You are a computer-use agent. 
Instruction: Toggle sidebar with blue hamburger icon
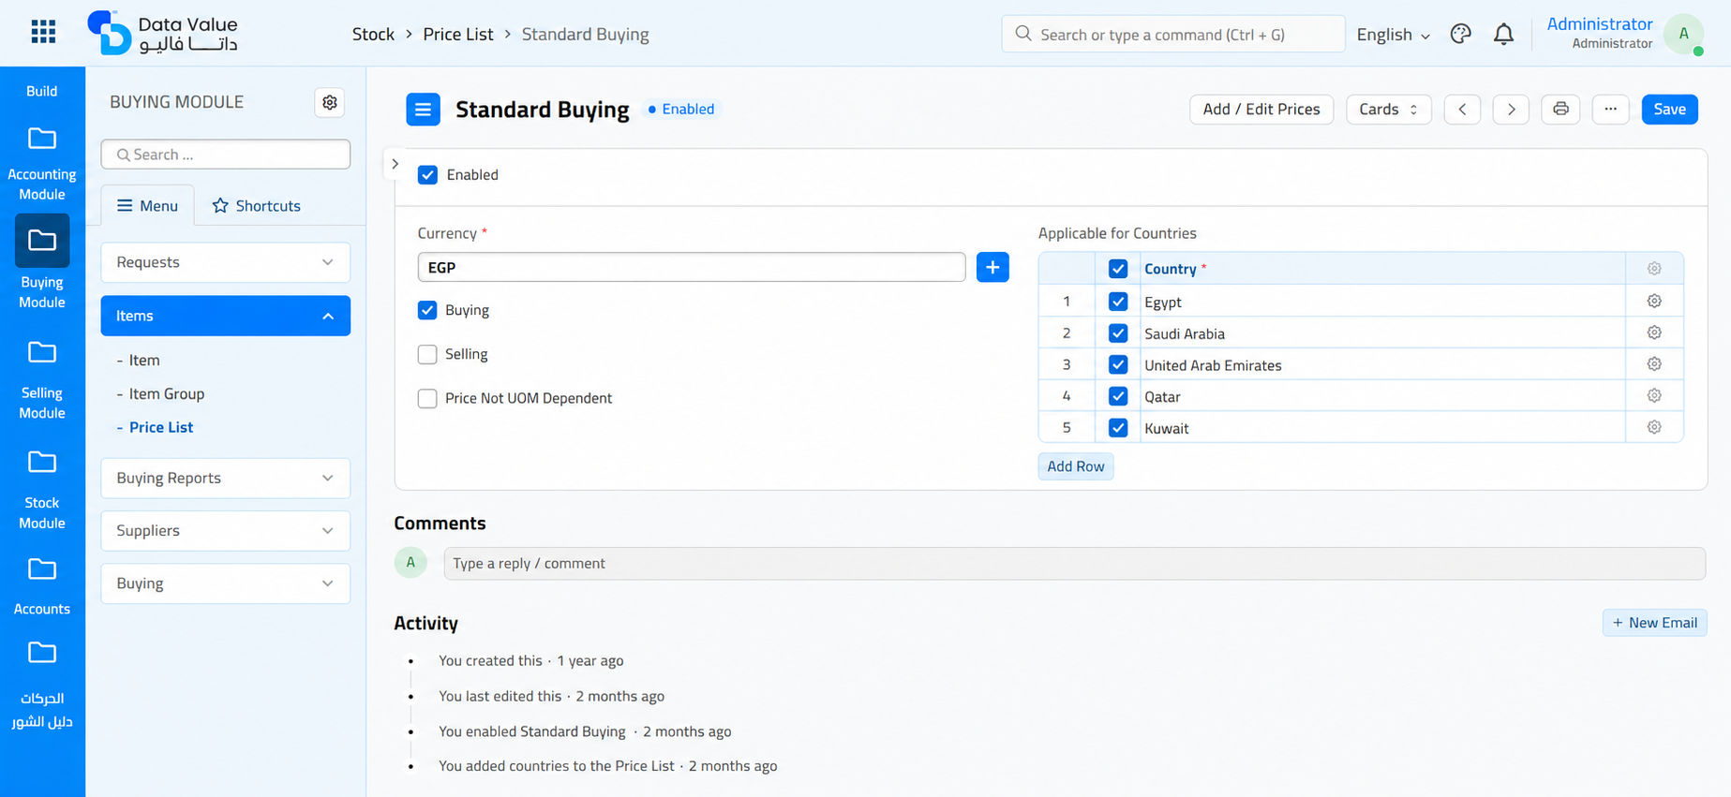click(423, 110)
